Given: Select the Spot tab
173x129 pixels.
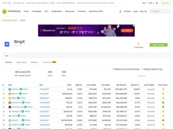Looking at the screenshot, I should click(7, 56).
